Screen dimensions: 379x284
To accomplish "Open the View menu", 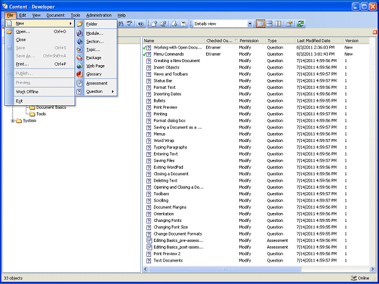I will 37,15.
